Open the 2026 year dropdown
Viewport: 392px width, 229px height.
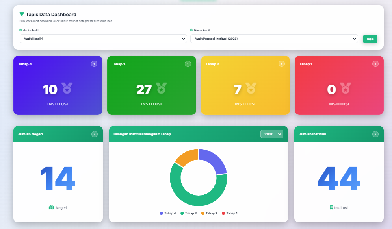click(x=272, y=134)
